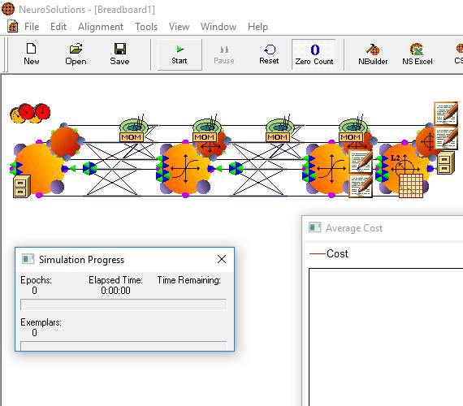Click the Average Cost window title
This screenshot has width=463, height=406.
coord(354,228)
